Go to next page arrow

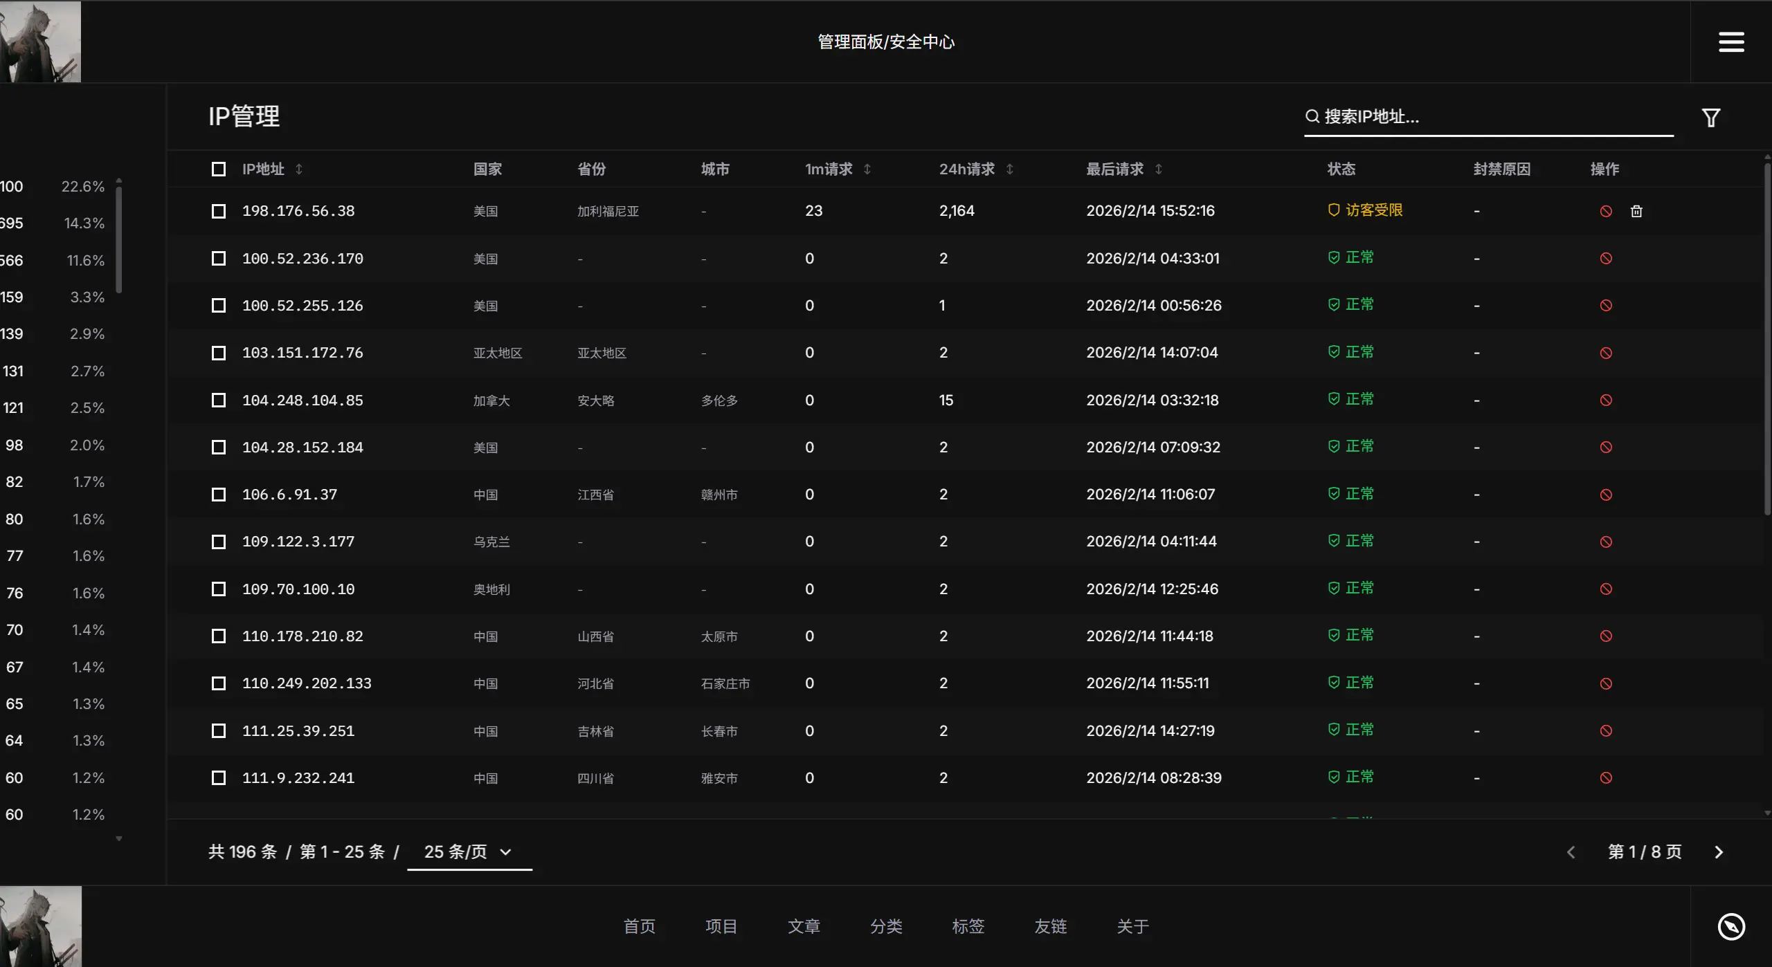coord(1719,852)
